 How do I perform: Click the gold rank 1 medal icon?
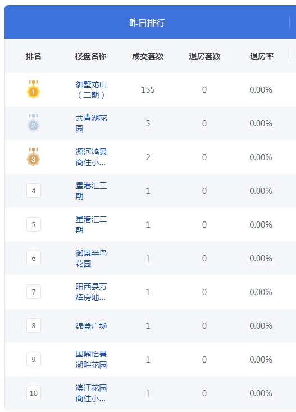click(x=33, y=89)
